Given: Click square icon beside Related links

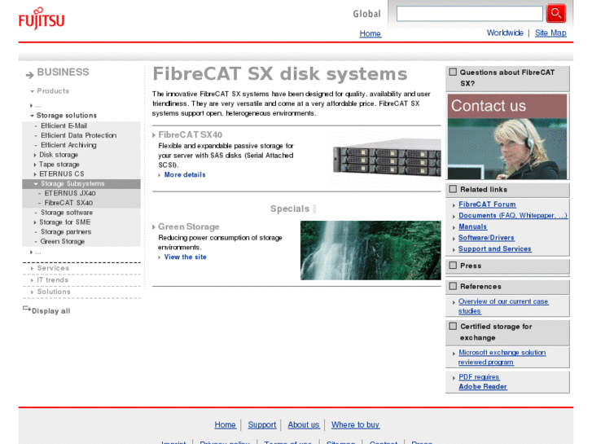Looking at the screenshot, I should (x=453, y=189).
